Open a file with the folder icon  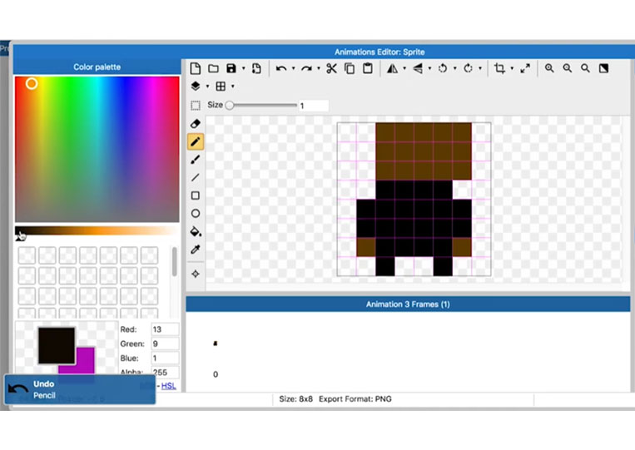213,68
